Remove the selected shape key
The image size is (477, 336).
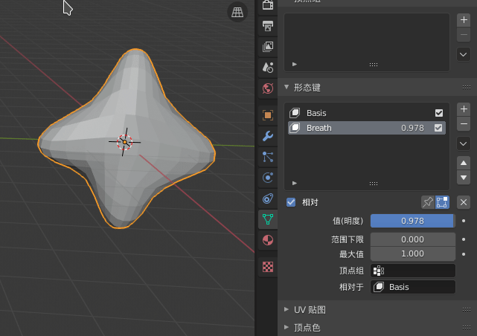(x=464, y=123)
